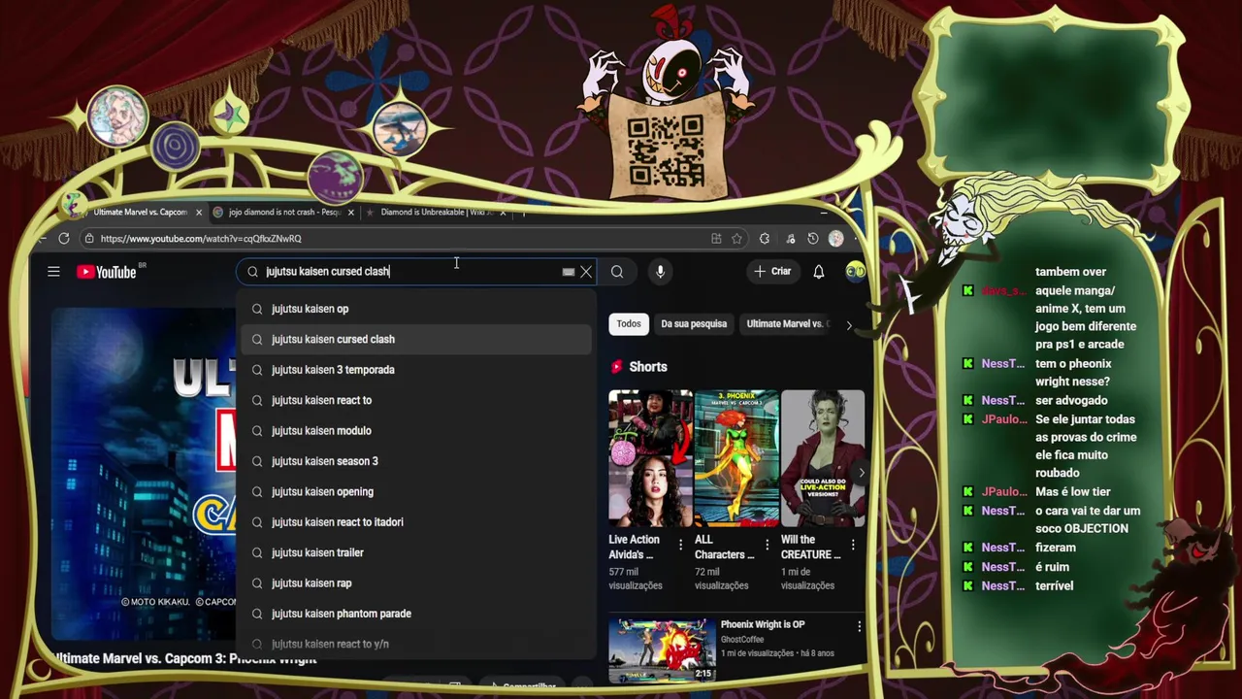Click the browser address bar URL
The image size is (1242, 699).
201,239
